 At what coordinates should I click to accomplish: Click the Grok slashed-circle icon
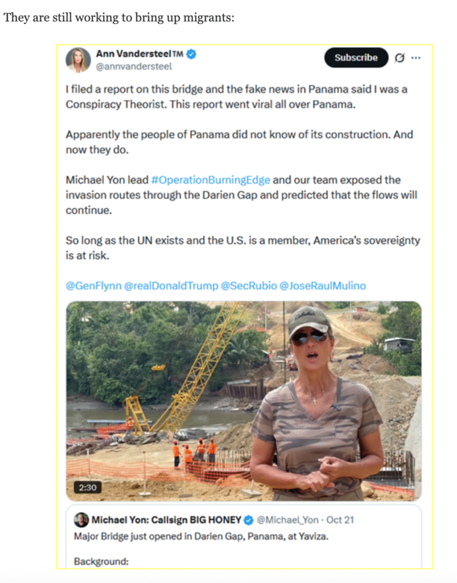(x=400, y=58)
